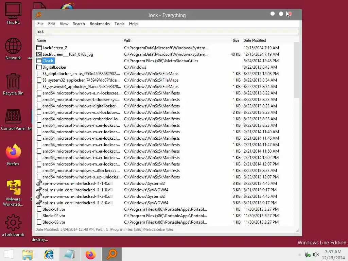
Task: Sort results by Name column header
Action: pyautogui.click(x=41, y=40)
